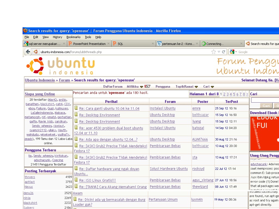Screen dimensions: 279x209
Task: Open the Bookmarks menu
Action: click(74, 37)
